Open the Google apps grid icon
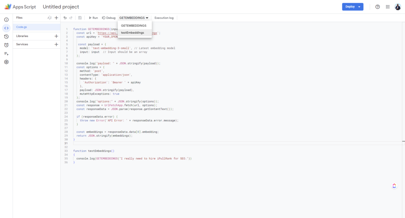405x218 pixels. click(388, 7)
